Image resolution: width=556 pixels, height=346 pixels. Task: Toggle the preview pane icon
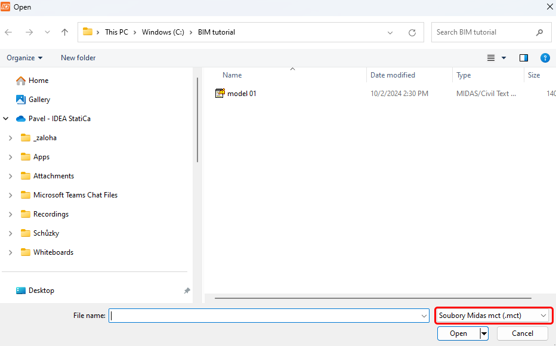coord(524,58)
